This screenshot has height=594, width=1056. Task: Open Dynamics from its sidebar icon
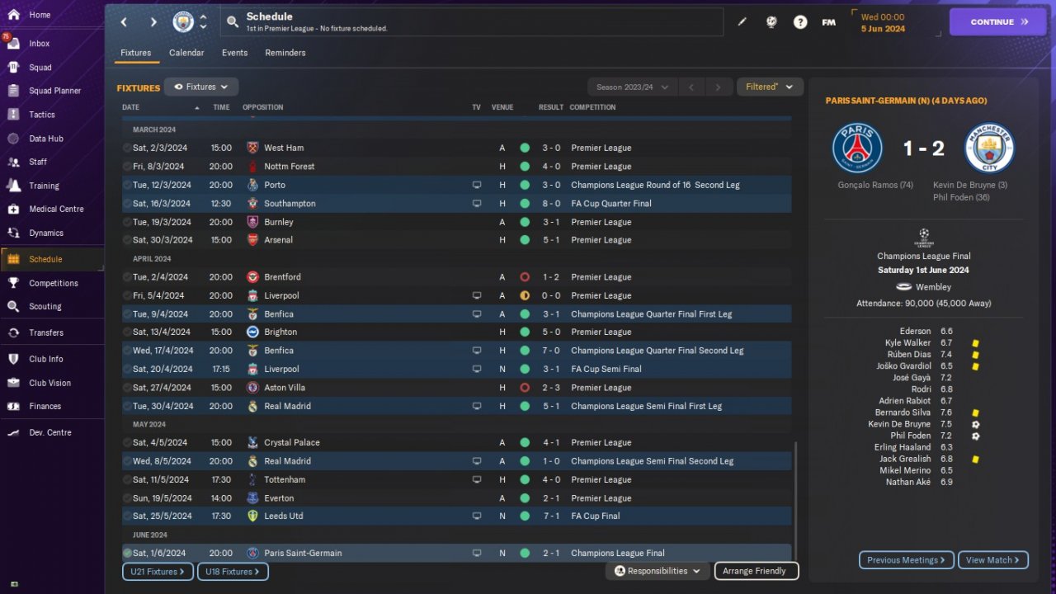(13, 233)
